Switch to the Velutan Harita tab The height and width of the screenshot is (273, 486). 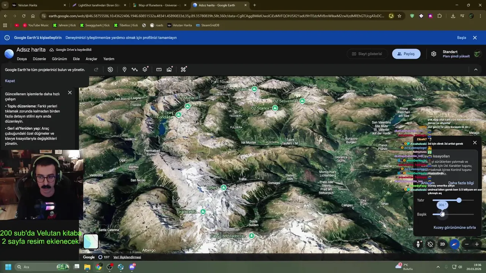pos(38,5)
